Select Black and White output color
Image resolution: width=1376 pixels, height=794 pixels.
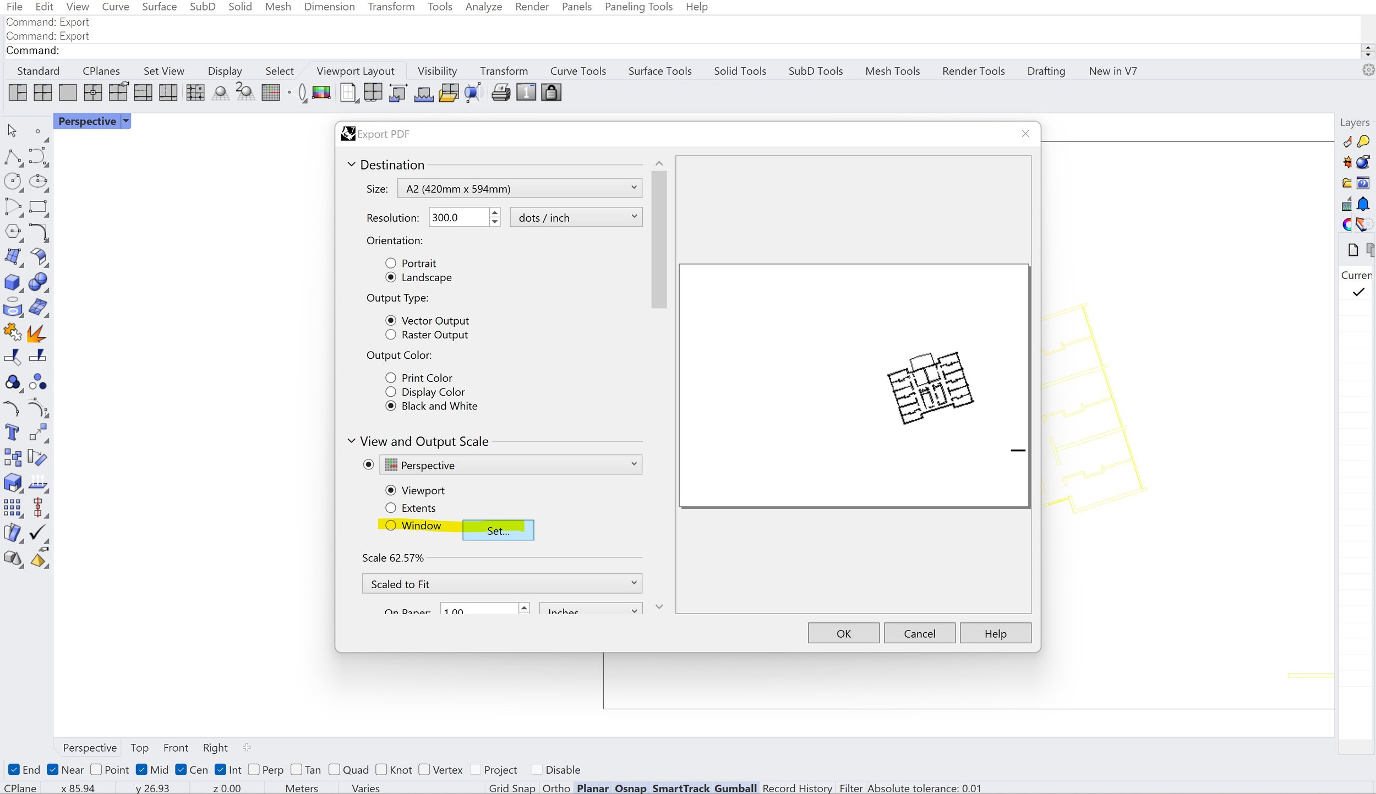pyautogui.click(x=390, y=406)
